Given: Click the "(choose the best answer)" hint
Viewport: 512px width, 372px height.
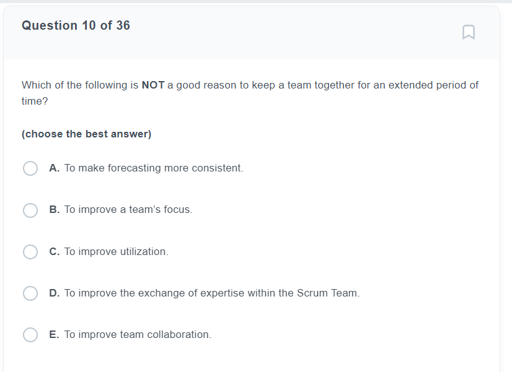Looking at the screenshot, I should tap(86, 134).
